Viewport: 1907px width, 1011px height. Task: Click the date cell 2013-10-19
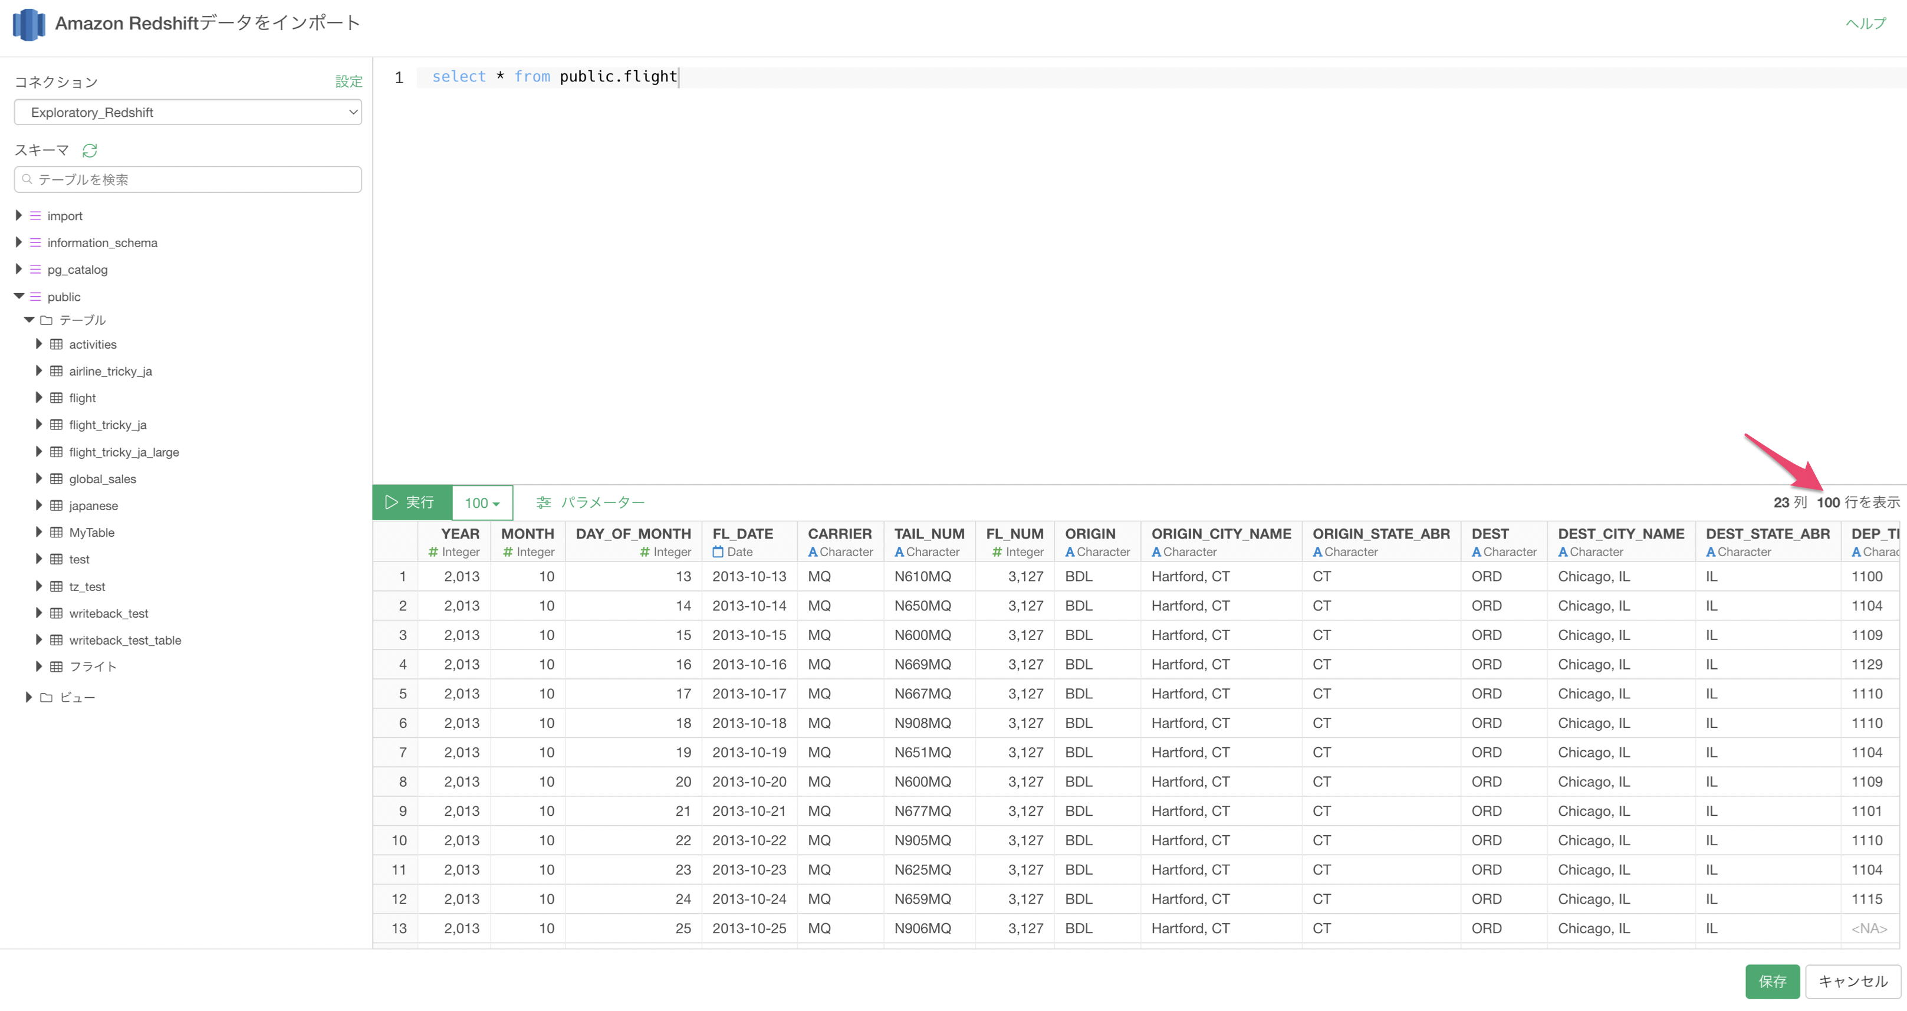click(749, 753)
